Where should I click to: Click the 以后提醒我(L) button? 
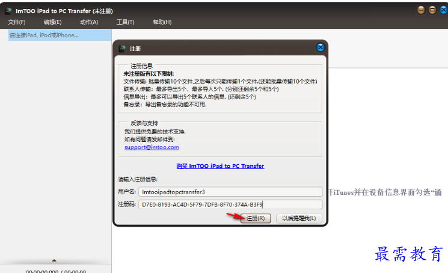[299, 218]
